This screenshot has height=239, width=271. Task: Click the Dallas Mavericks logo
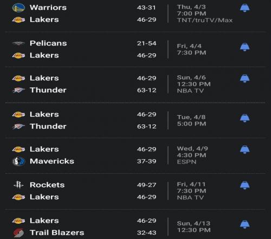(x=18, y=161)
